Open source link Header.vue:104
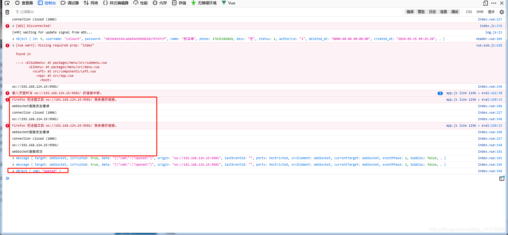The image size is (508, 235). pyautogui.click(x=489, y=39)
